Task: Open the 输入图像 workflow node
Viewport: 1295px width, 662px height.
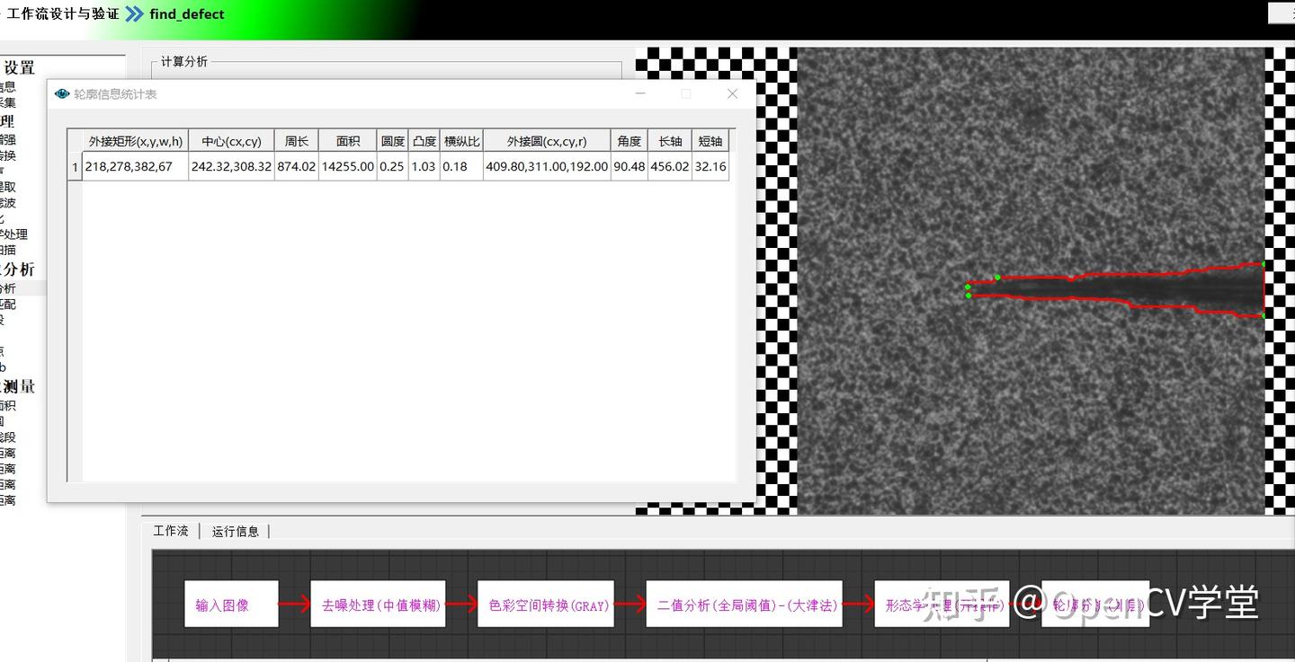Action: [231, 605]
